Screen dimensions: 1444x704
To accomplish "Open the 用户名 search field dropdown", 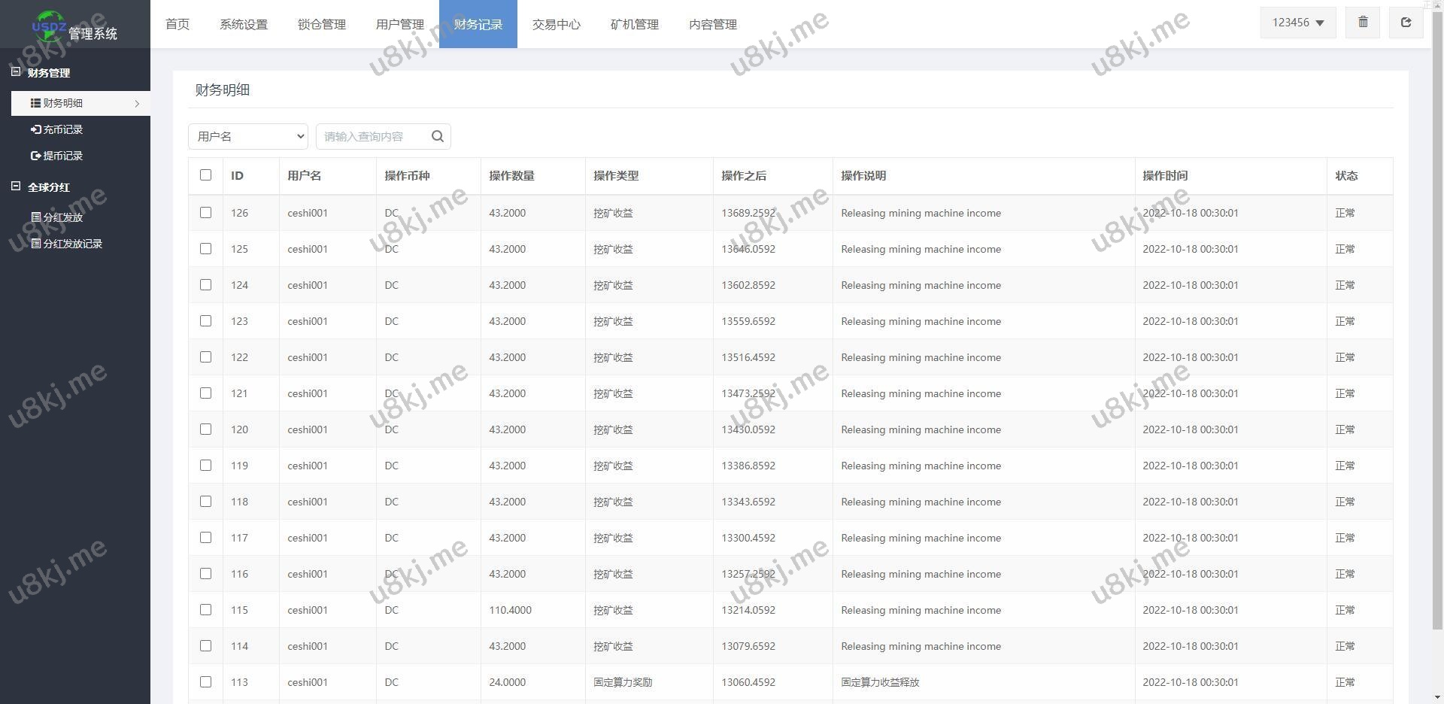I will 247,136.
